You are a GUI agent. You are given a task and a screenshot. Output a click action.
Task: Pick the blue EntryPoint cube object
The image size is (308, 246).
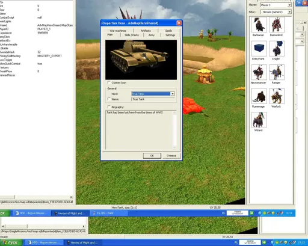[x=259, y=48]
